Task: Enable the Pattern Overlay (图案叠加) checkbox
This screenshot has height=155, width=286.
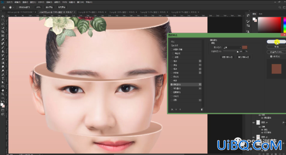Action: coord(172,92)
